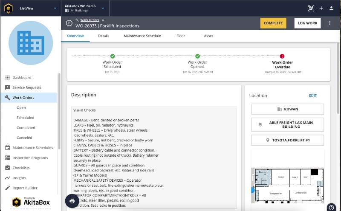Click the Work Order Overdue status label
This screenshot has height=211, width=341.
(x=282, y=65)
